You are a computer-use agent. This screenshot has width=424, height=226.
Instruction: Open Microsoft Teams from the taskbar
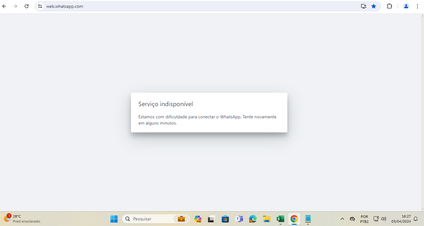point(239,219)
